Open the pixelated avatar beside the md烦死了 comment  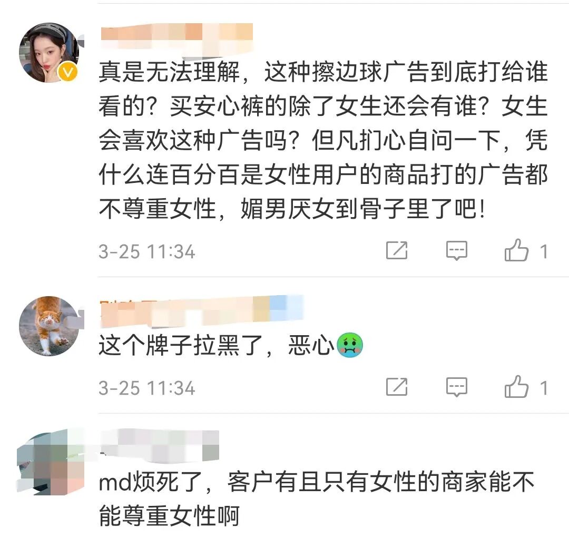[51, 462]
